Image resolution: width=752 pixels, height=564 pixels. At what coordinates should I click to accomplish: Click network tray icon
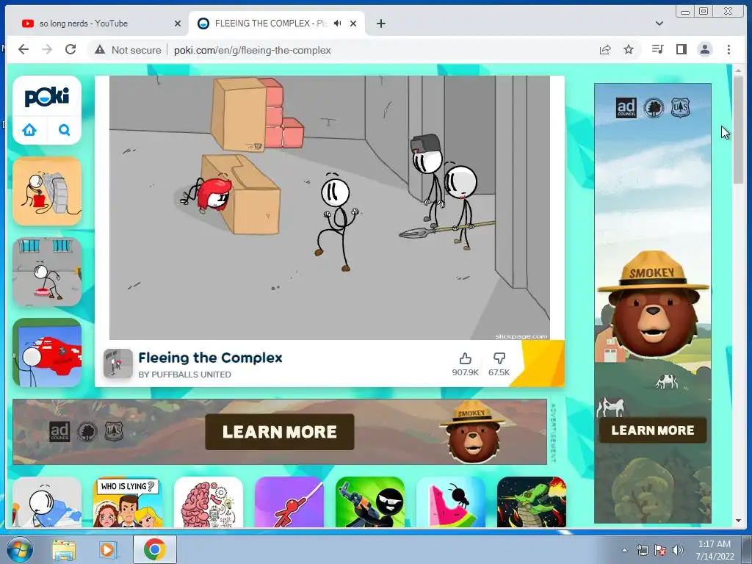pos(642,550)
